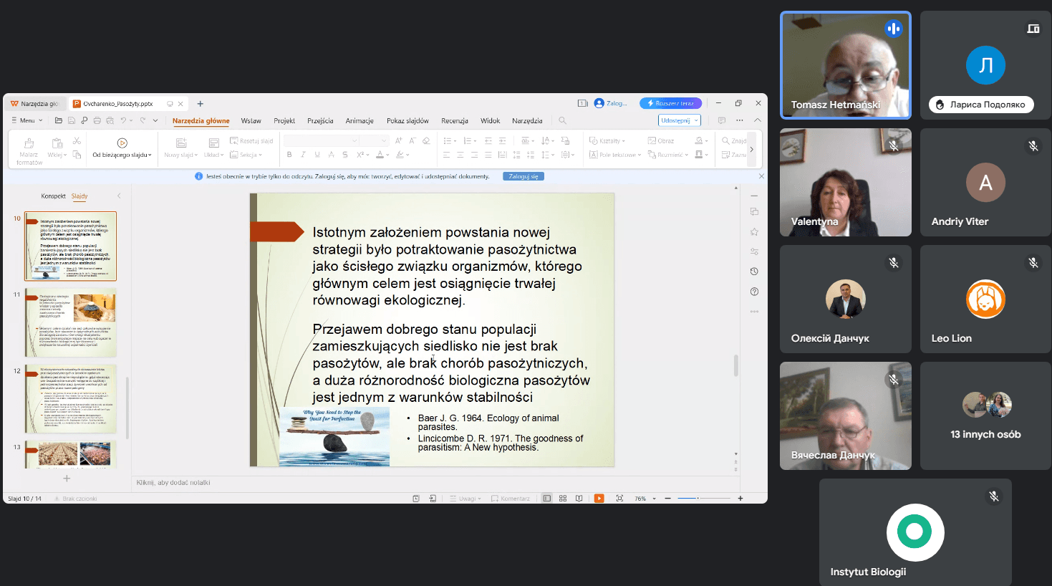
Task: Open file with the folder icon in quick toolbar
Action: point(59,120)
